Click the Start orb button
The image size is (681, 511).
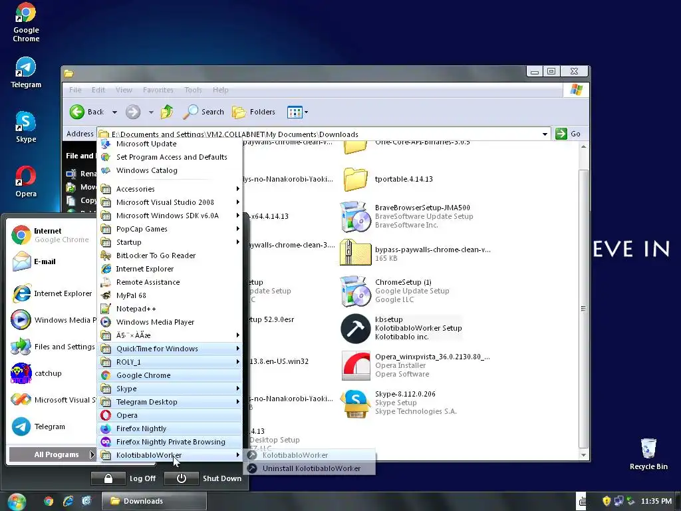coord(17,501)
